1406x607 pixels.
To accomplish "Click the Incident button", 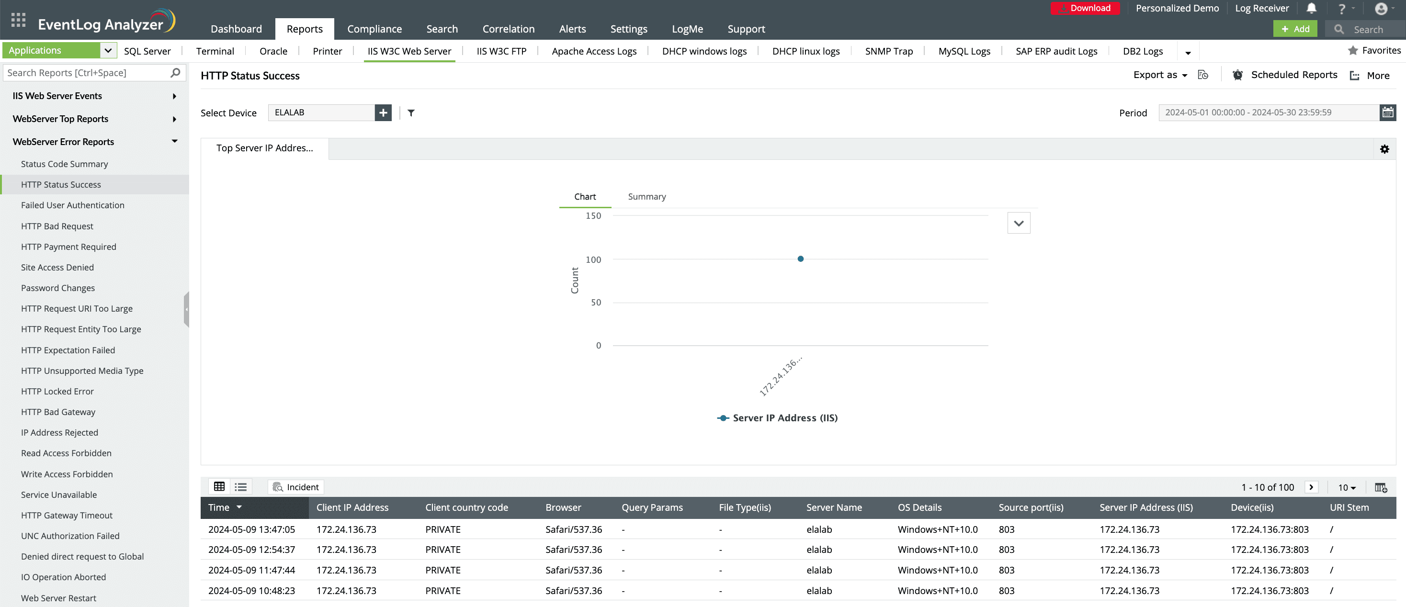I will [296, 487].
